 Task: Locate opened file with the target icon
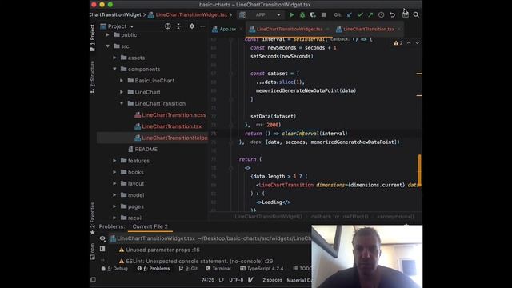[167, 26]
